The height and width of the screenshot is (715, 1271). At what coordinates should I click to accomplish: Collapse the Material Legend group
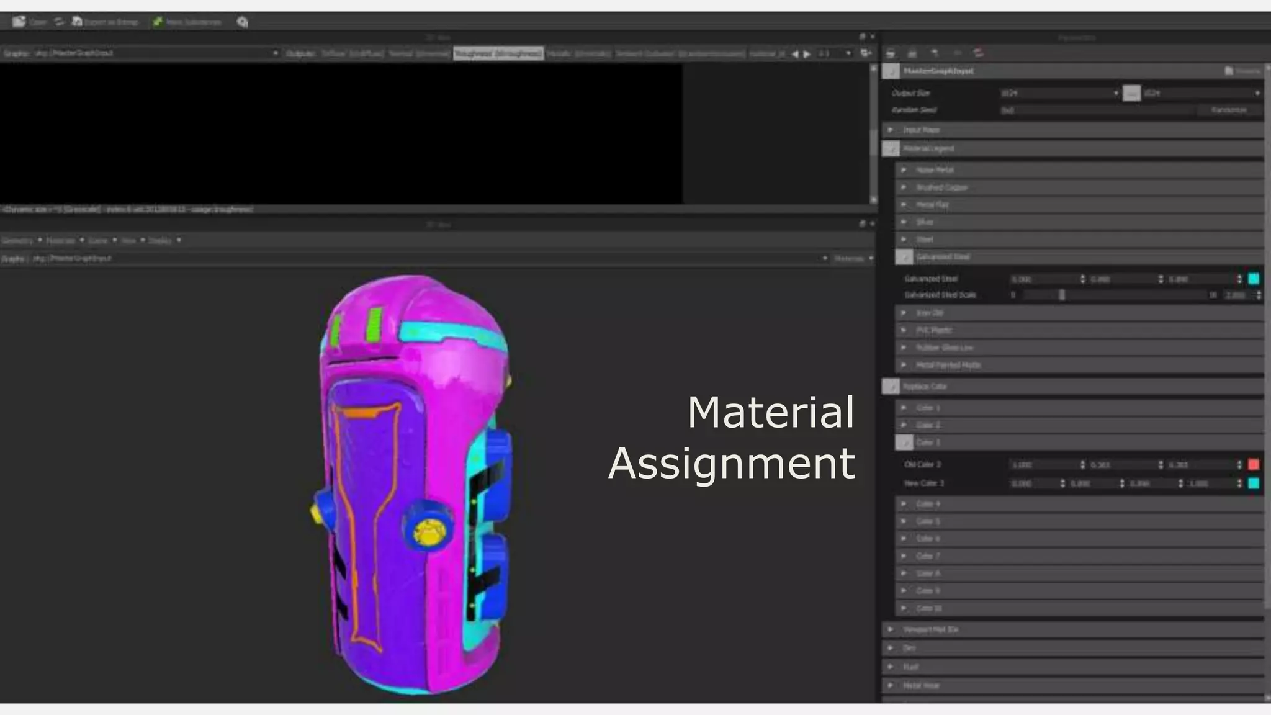click(891, 149)
